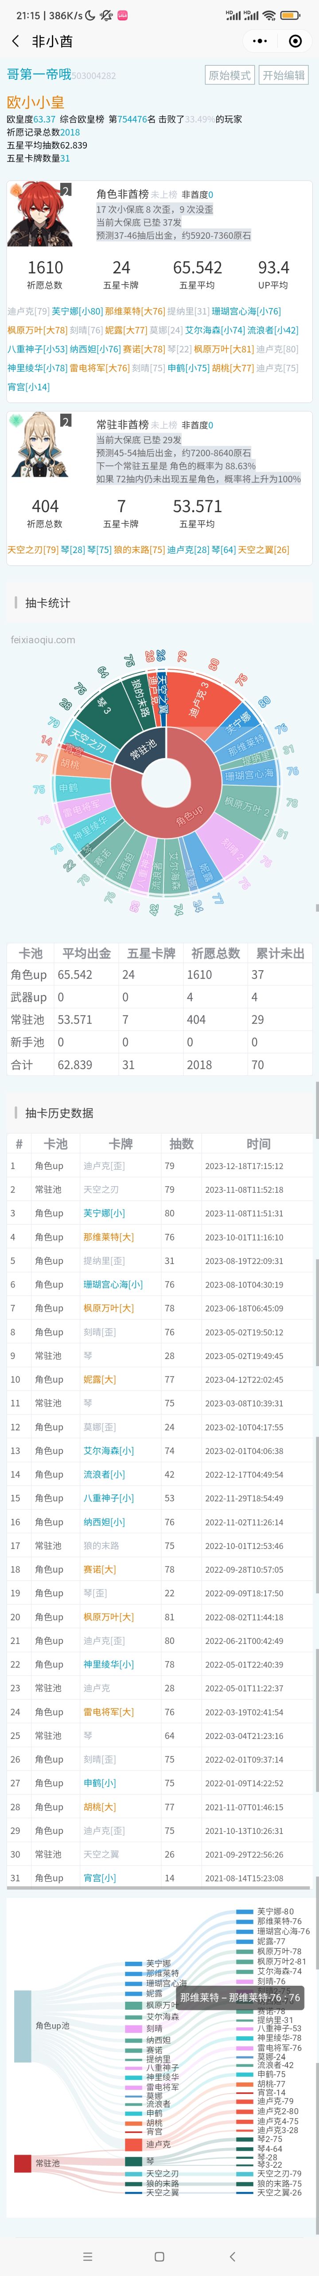The height and width of the screenshot is (2276, 319).
Task: Click 艾尔海森[小] in history row 13
Action: pyautogui.click(x=109, y=1450)
